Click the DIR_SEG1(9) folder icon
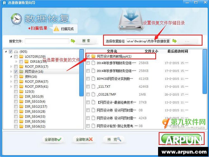 coord(21,97)
